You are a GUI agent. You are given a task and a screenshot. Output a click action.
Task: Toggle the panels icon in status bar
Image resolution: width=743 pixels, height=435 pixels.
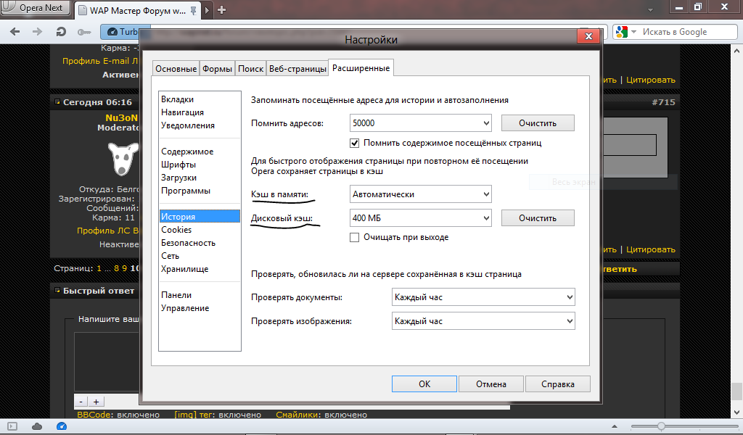click(12, 426)
